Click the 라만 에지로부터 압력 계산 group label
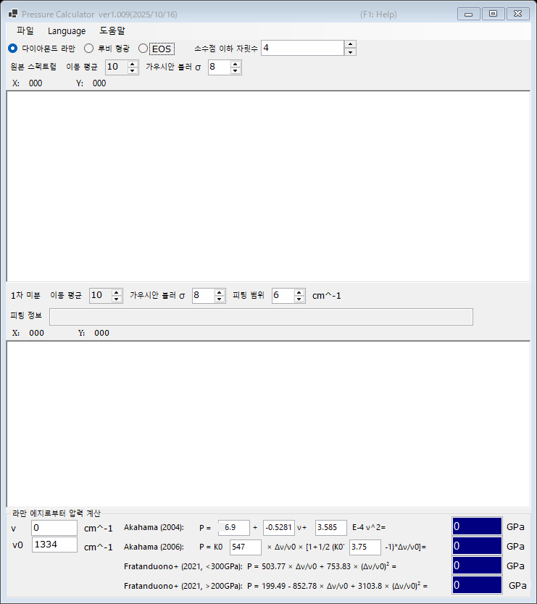The image size is (537, 604). 57,513
